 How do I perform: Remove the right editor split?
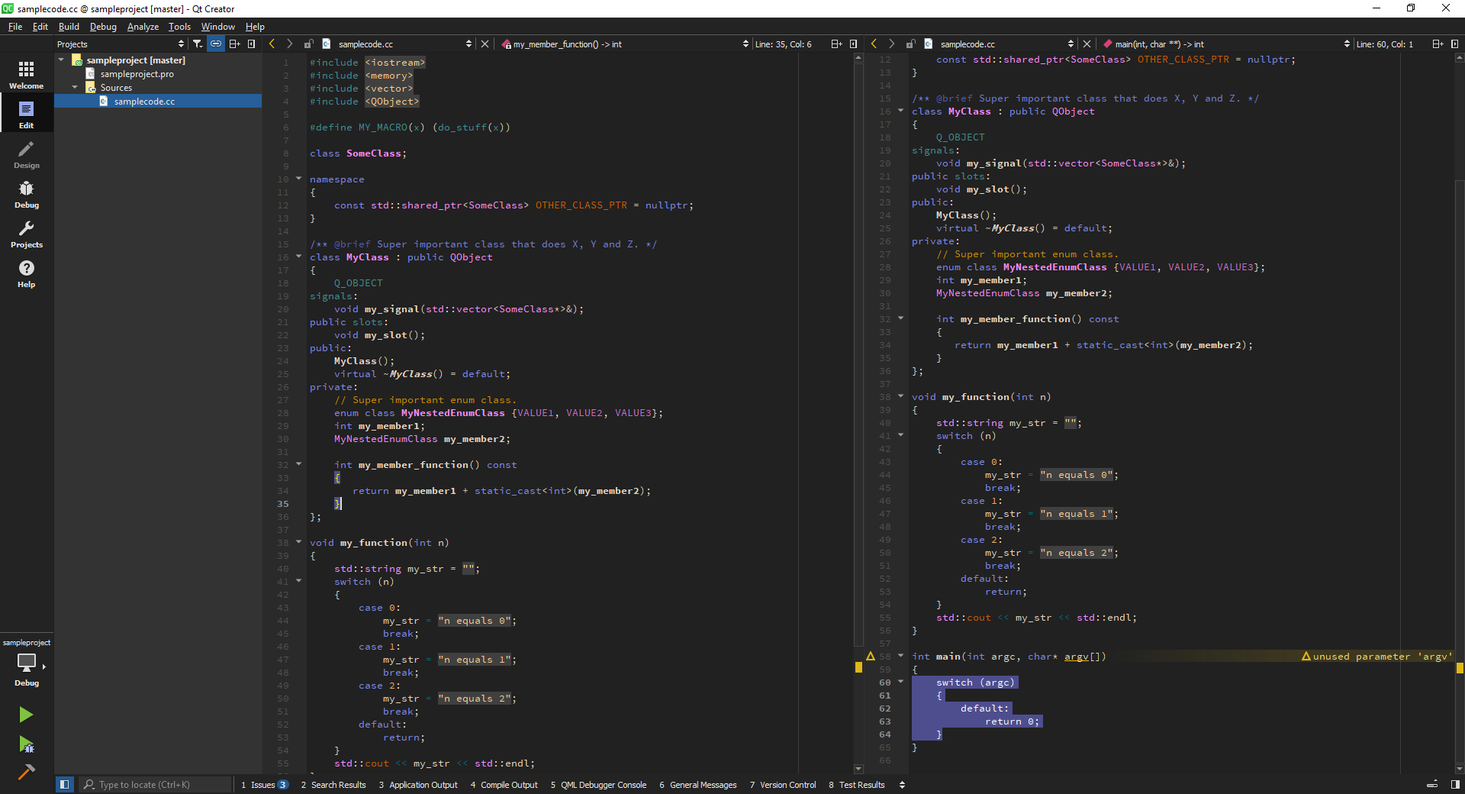(x=1454, y=44)
